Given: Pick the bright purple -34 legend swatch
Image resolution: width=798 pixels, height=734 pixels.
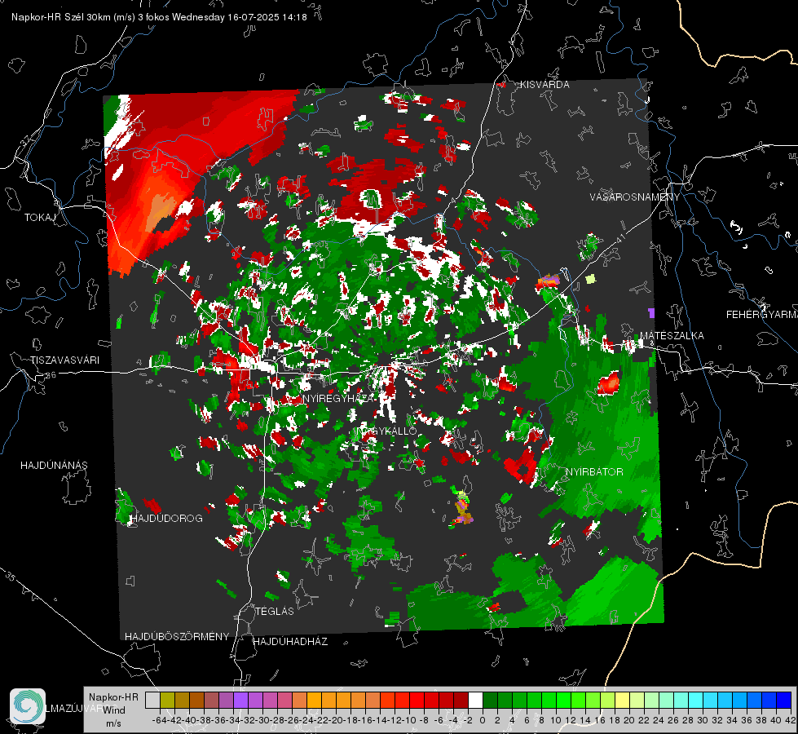Looking at the screenshot, I should (x=240, y=700).
